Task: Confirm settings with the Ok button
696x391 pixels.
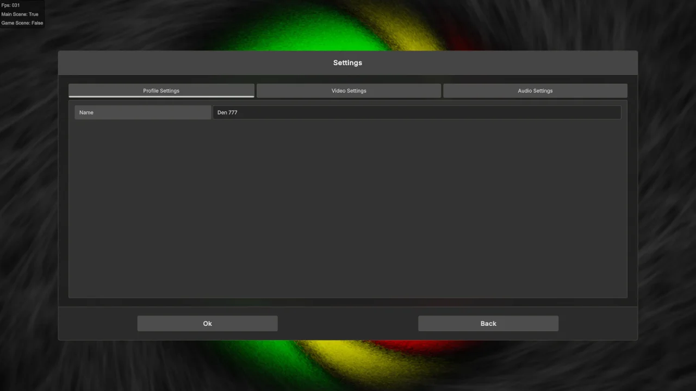Action: point(207,324)
